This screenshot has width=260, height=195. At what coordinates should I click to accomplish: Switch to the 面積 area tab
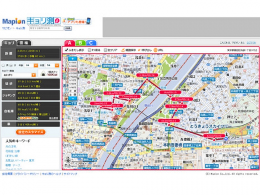coord(24,43)
